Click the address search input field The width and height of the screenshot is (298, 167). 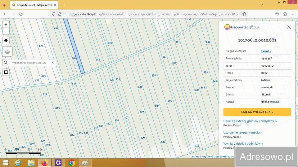(29, 63)
